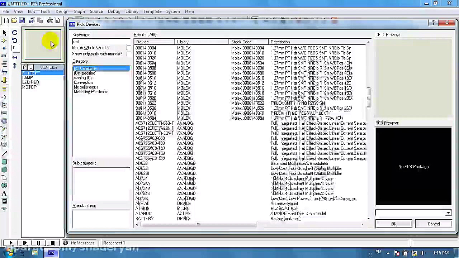Viewport: 459px width, 258px height.
Task: Select the 2D Graphics Line tool
Action: point(4,153)
